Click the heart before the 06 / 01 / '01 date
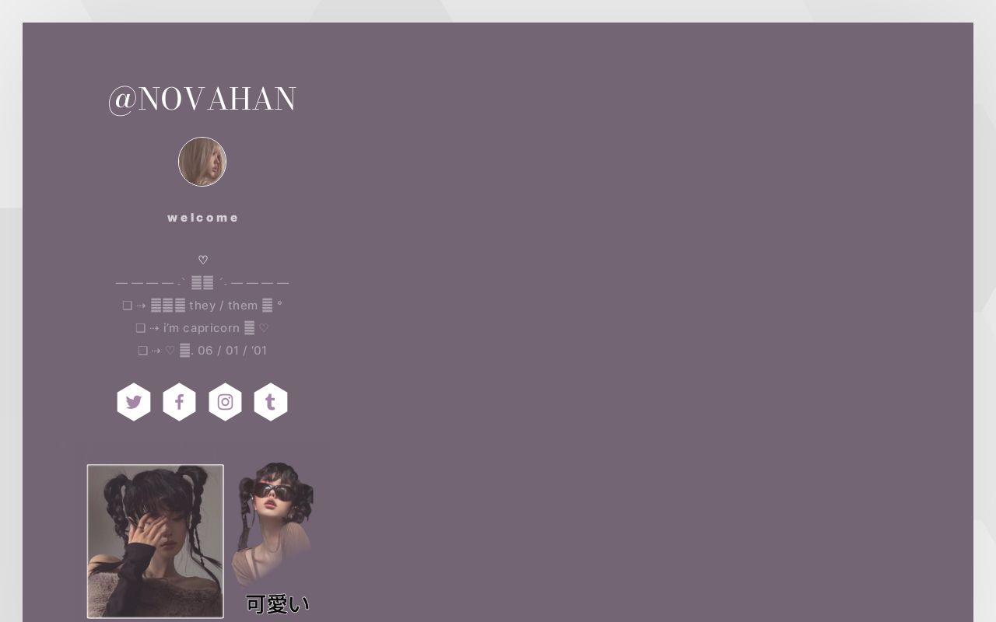The height and width of the screenshot is (622, 996). (170, 351)
